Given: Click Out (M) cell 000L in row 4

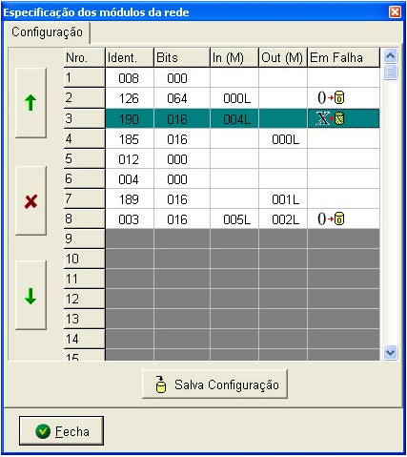Looking at the screenshot, I should point(283,138).
